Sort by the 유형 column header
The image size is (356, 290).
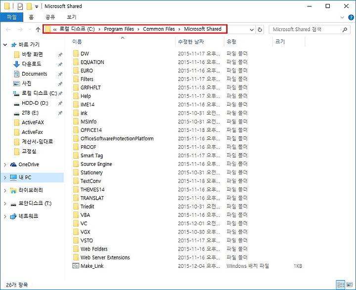pyautogui.click(x=231, y=42)
